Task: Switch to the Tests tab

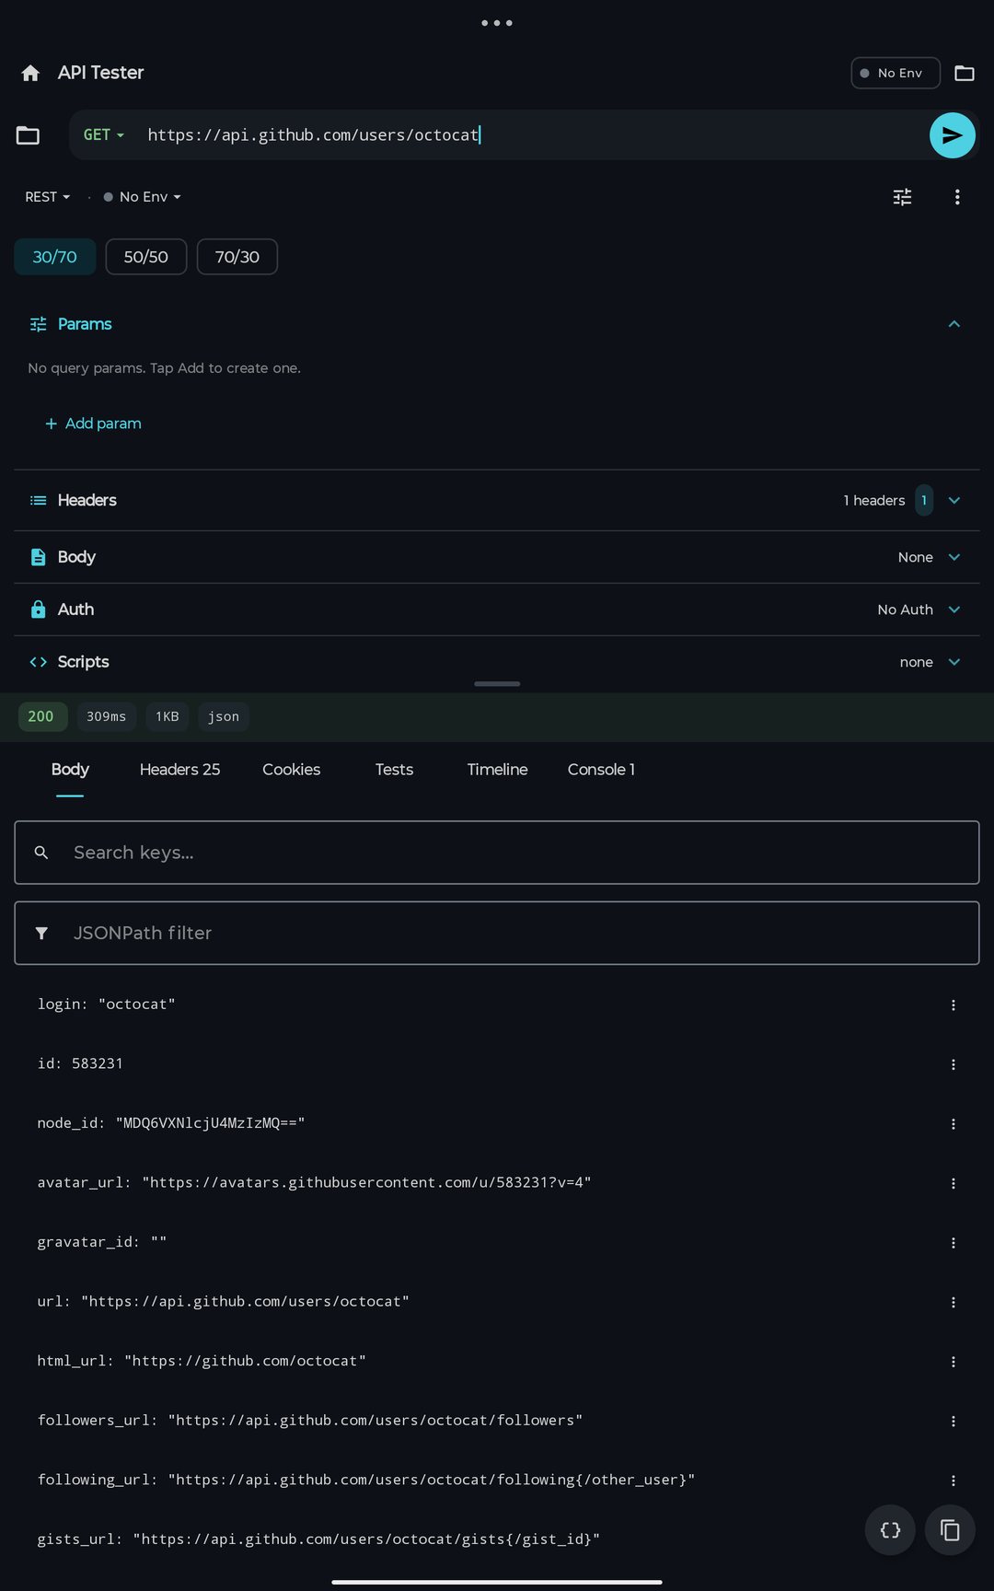Action: coord(394,770)
